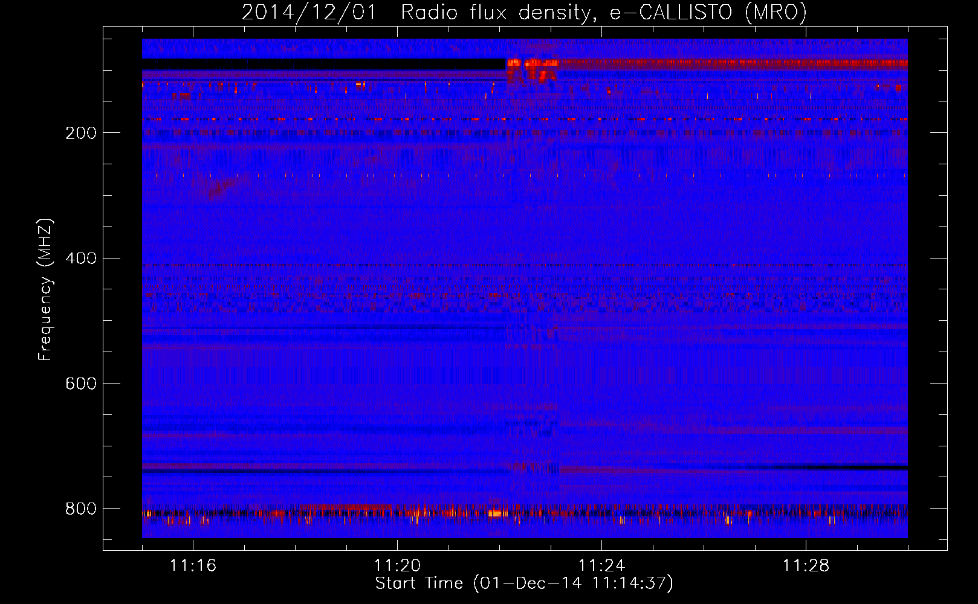Click the 11:28 time tick label
The image size is (978, 604).
point(806,565)
